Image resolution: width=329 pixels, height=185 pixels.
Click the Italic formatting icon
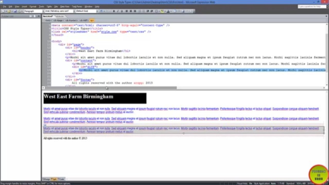tap(118, 11)
